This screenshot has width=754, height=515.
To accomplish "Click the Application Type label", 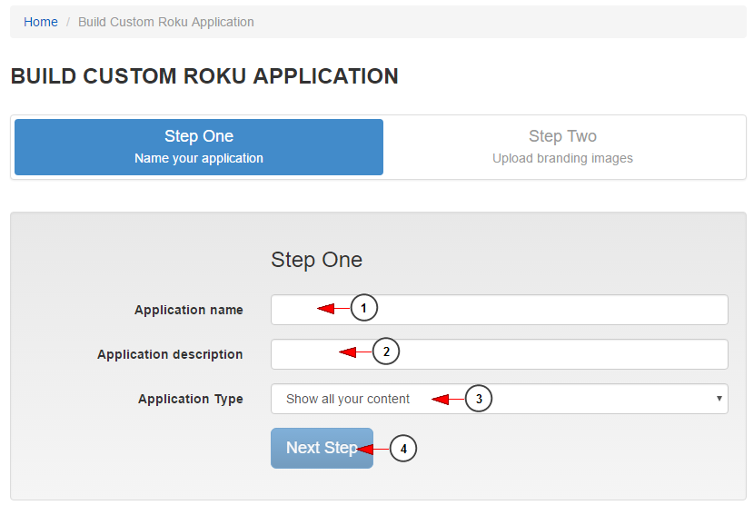I will coord(191,399).
